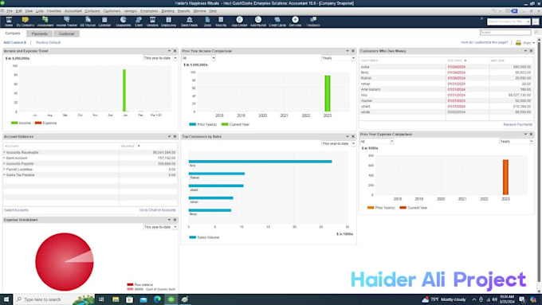Open the Customers menu

[112, 11]
